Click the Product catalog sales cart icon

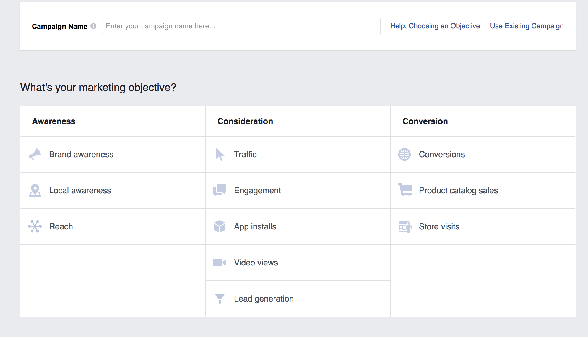(x=405, y=189)
